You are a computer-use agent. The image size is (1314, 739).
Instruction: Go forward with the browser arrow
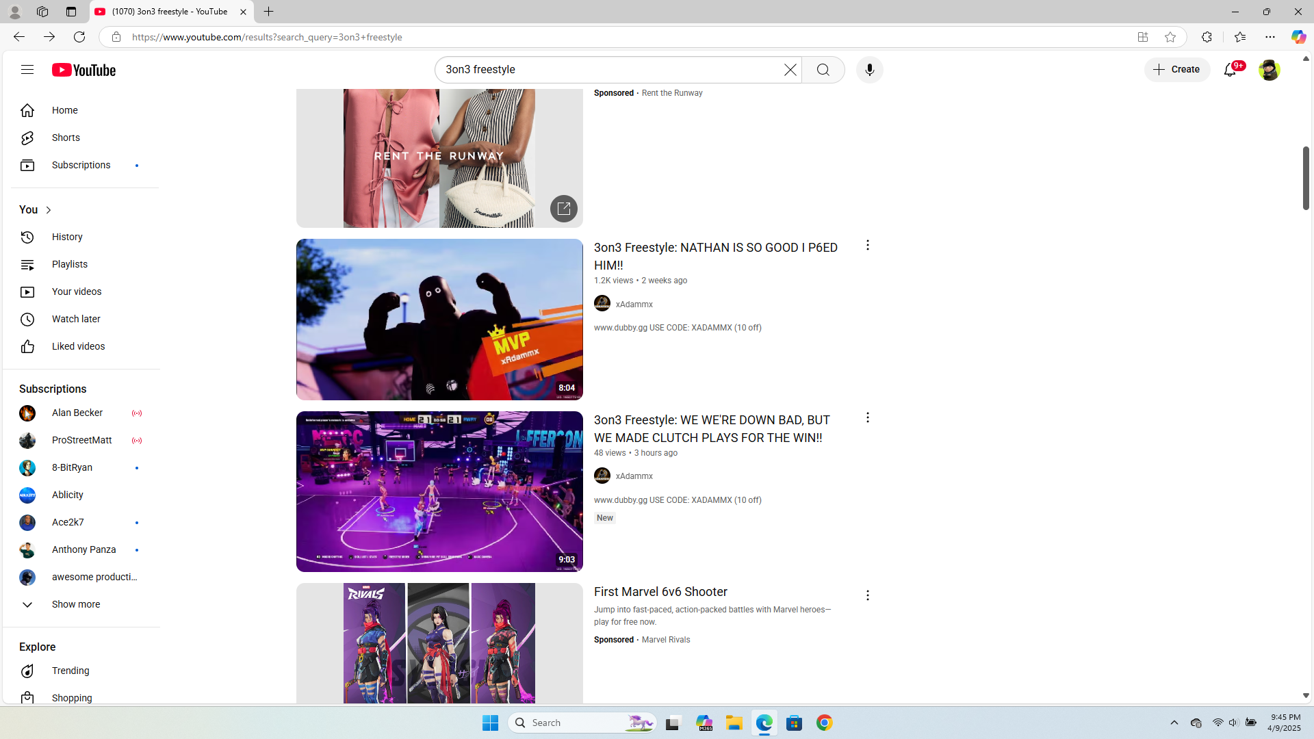pyautogui.click(x=49, y=37)
